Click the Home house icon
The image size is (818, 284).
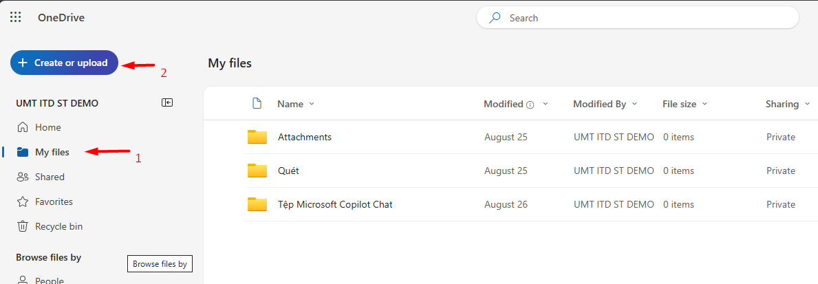23,127
